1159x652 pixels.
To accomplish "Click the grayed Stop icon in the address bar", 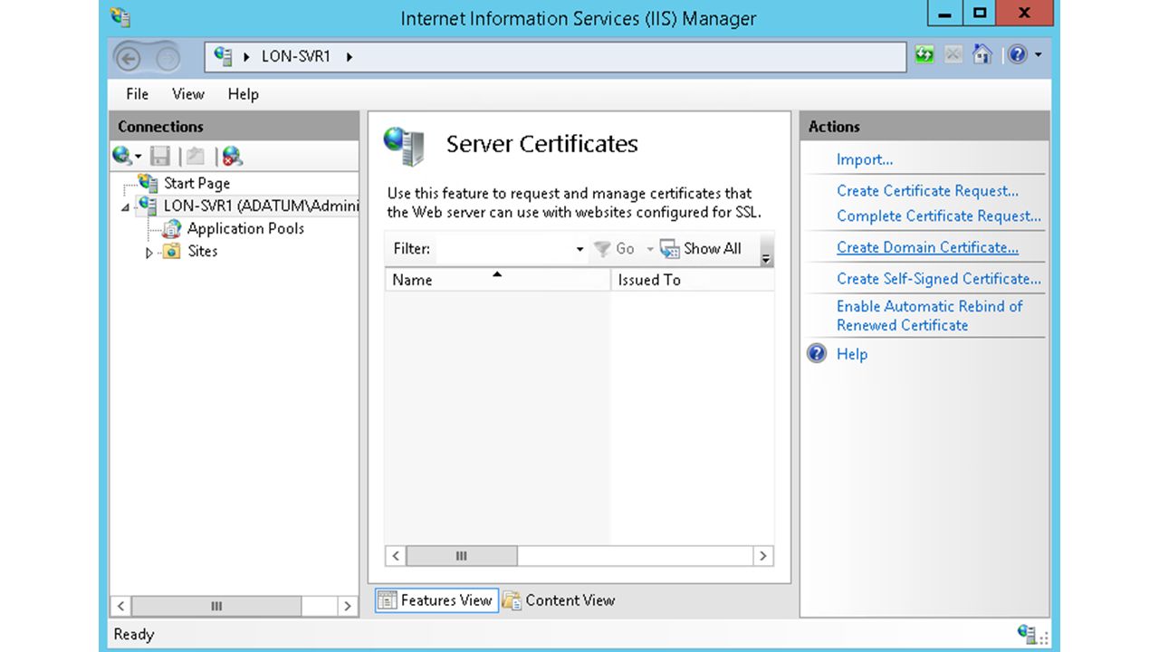I will [x=953, y=55].
